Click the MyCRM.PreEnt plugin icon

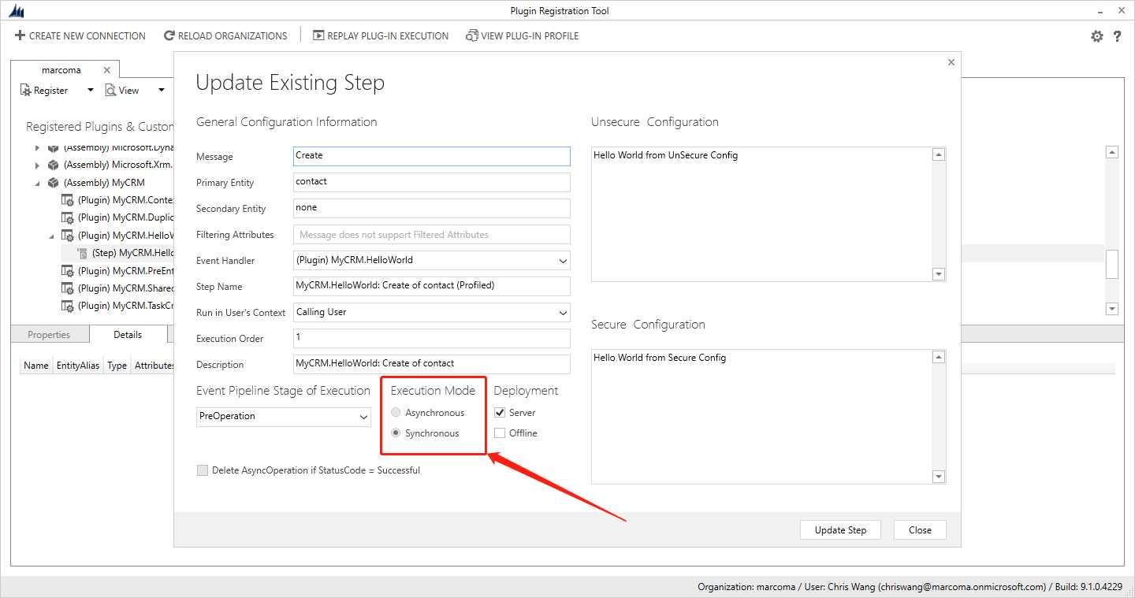point(68,271)
